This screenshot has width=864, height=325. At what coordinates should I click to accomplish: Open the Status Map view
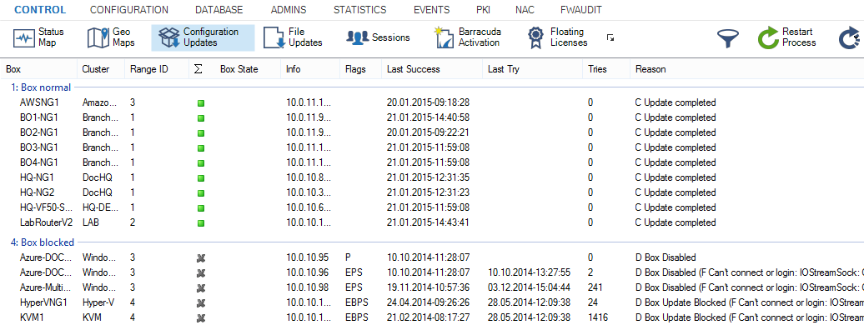38,37
